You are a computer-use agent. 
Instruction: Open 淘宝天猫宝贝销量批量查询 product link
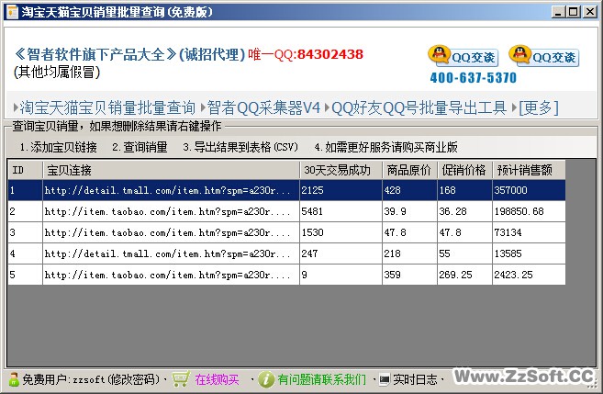[107, 107]
